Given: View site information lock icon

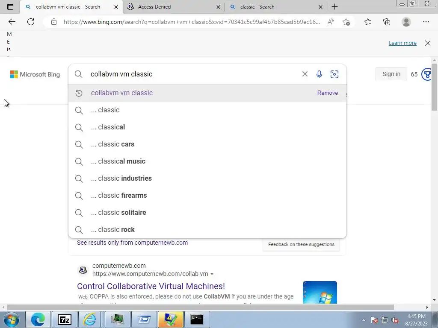Looking at the screenshot, I should [54, 22].
